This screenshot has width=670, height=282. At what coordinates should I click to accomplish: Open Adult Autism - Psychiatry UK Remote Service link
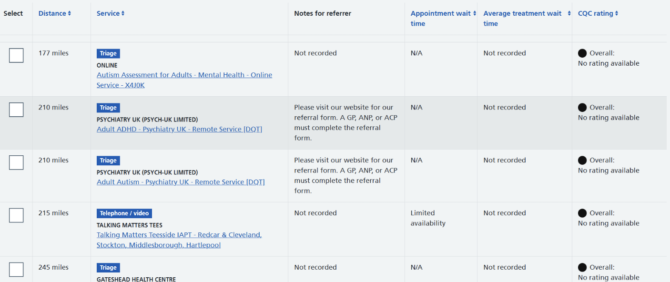[x=181, y=182]
